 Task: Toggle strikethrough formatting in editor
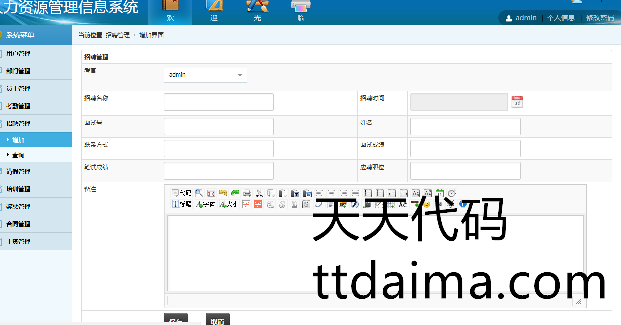[x=306, y=204]
